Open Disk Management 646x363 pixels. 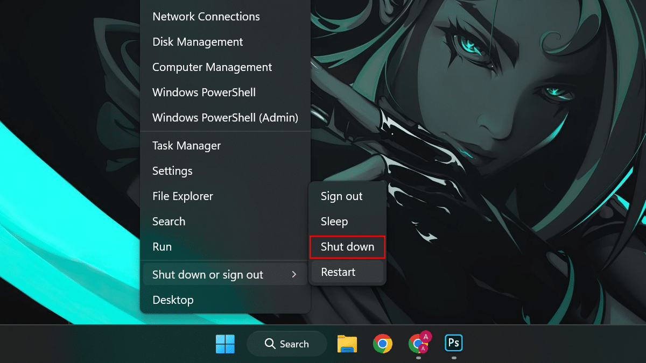(225, 42)
